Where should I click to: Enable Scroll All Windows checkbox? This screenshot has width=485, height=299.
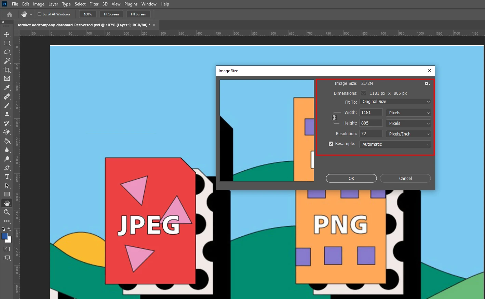click(x=39, y=14)
